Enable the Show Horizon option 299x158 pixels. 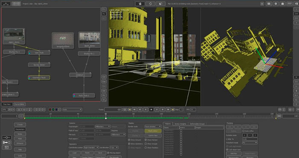click(x=146, y=140)
